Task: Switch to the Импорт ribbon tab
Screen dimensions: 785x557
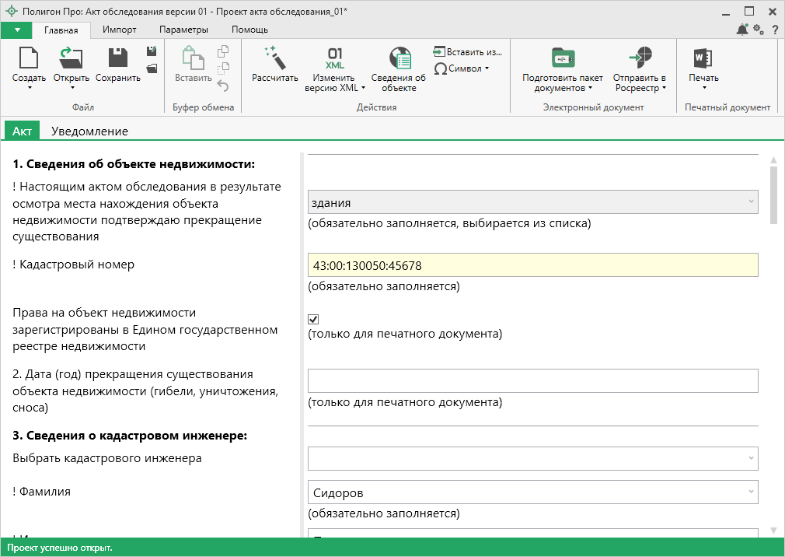Action: pos(119,30)
